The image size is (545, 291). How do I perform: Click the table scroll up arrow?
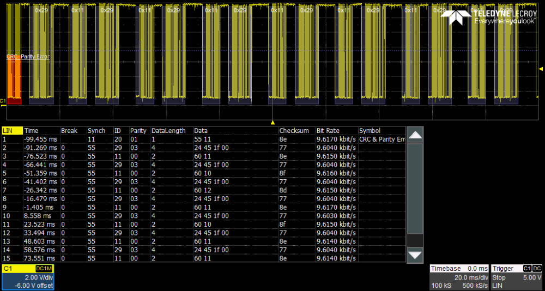click(415, 136)
